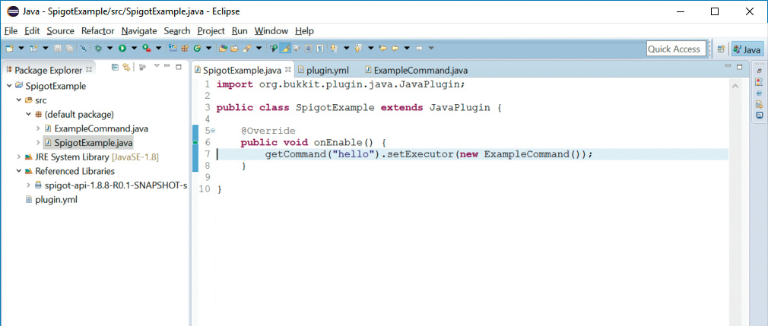Collapse the src folder node
The height and width of the screenshot is (326, 768).
(18, 100)
